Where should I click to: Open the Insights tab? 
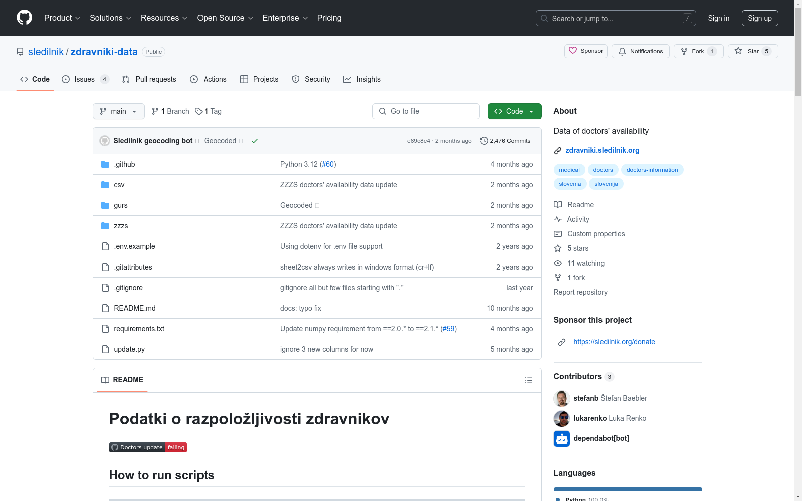pyautogui.click(x=362, y=79)
